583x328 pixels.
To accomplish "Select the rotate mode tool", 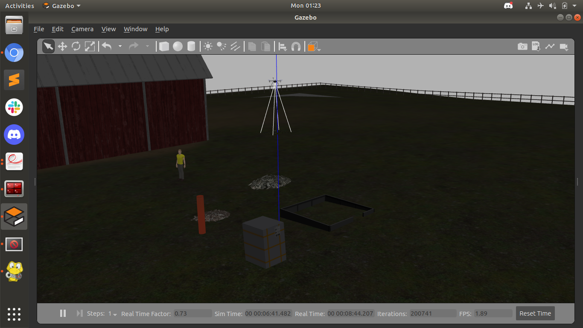I will click(x=76, y=47).
